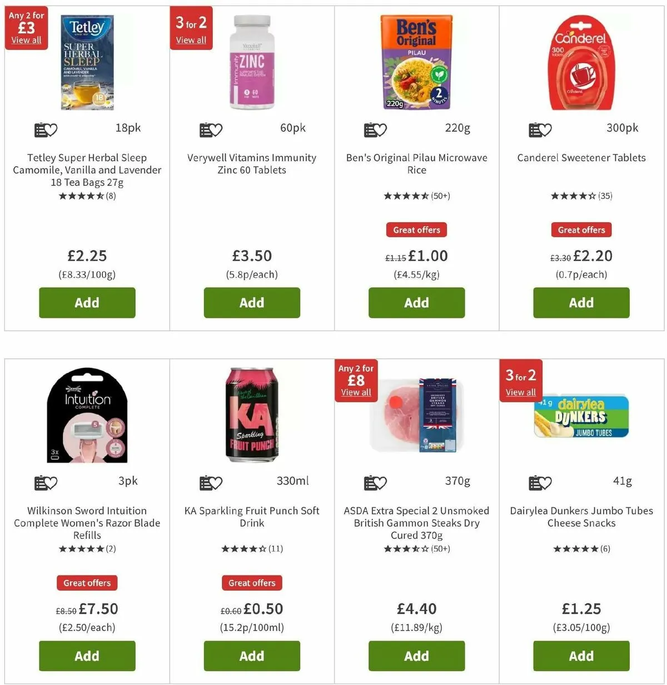The width and height of the screenshot is (667, 685).
Task: Add Verywell Zinc tablets to favourites list icon
Action: (211, 130)
